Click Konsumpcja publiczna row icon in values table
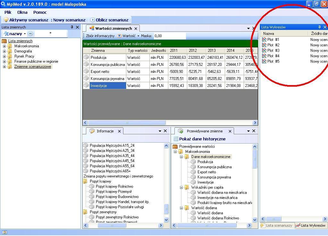The image size is (328, 236). [86, 64]
